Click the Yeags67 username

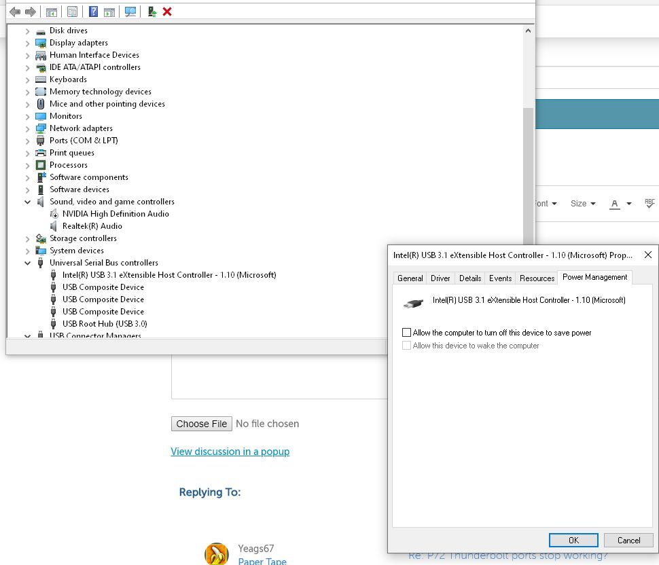255,549
